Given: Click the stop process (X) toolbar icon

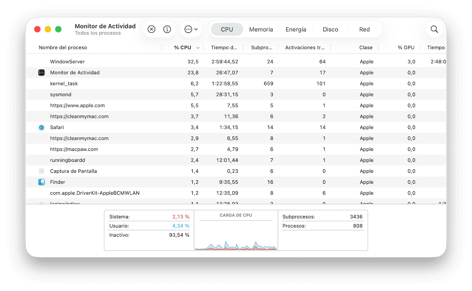Looking at the screenshot, I should point(151,29).
